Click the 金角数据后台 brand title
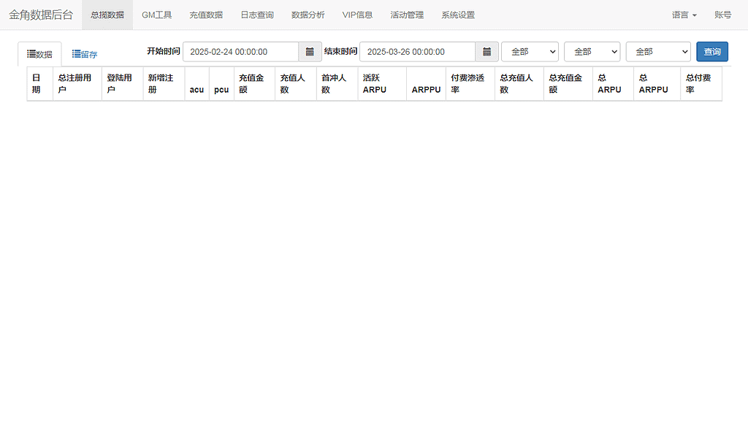Screen dimensions: 748x436 click(41, 15)
